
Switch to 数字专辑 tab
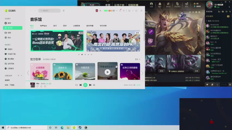90,26
